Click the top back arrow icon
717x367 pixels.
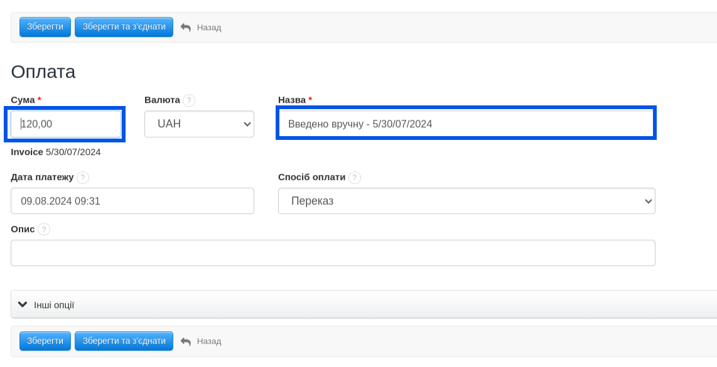[185, 28]
